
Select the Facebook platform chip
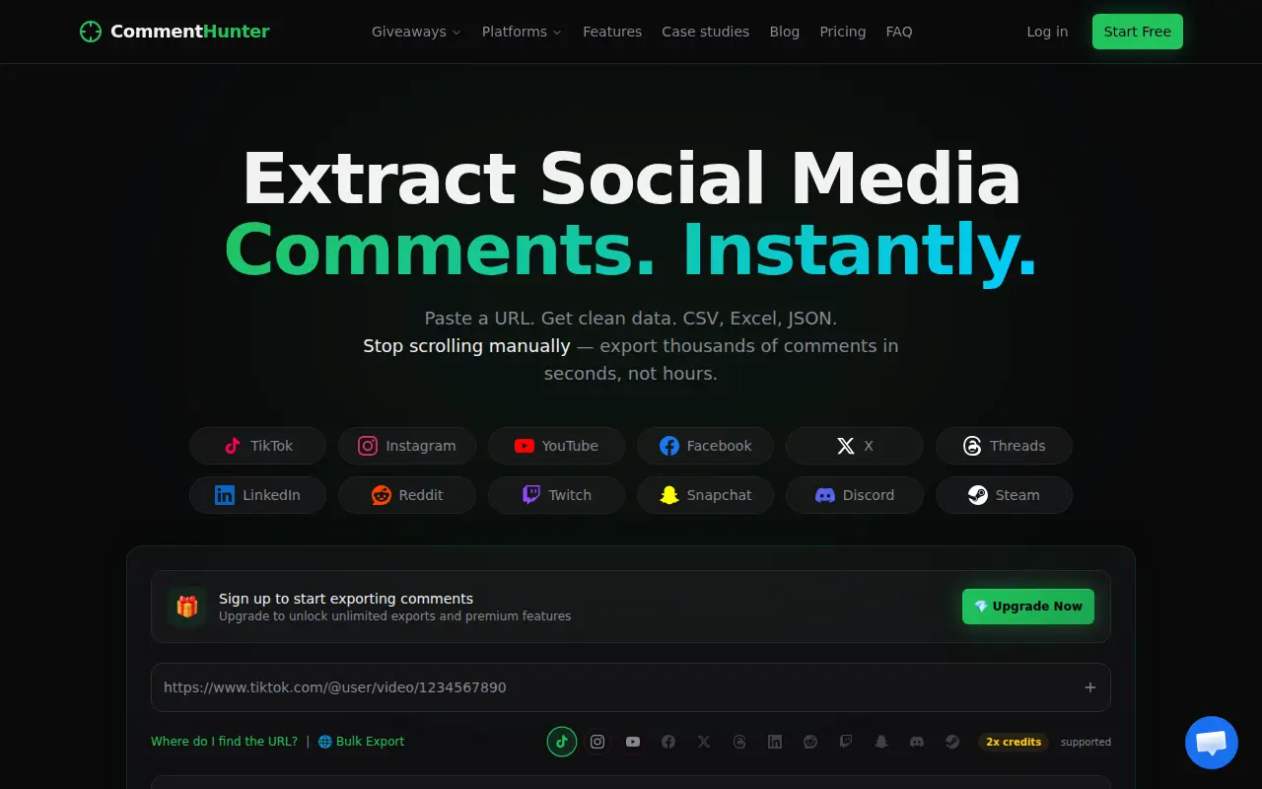(x=706, y=446)
